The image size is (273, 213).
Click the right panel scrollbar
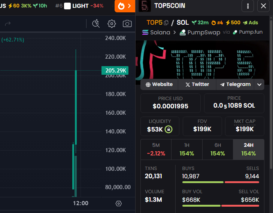tap(271, 94)
